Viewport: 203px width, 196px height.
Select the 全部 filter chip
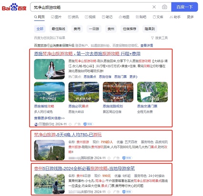click(40, 29)
